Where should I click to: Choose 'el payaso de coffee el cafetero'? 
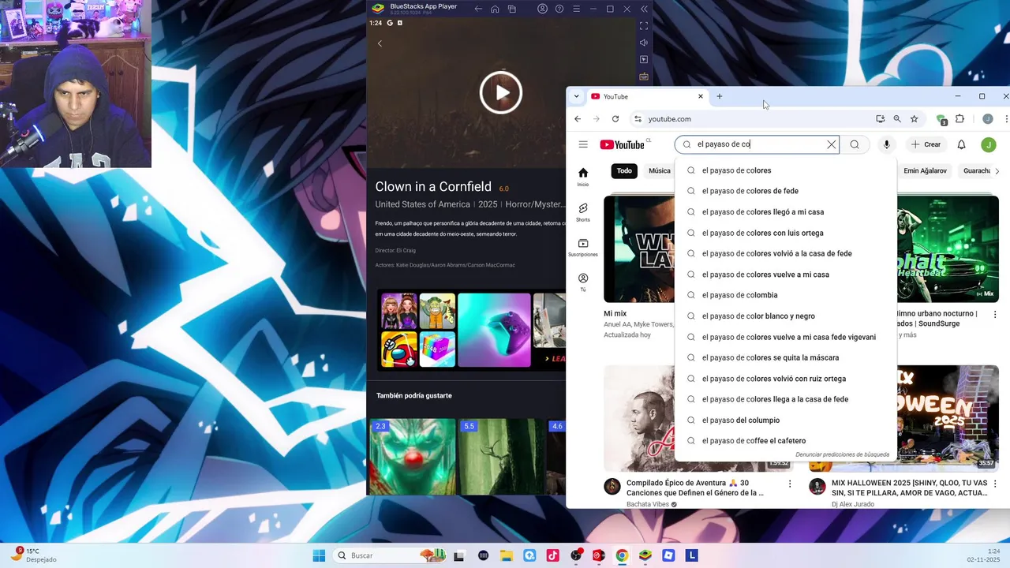point(785,441)
